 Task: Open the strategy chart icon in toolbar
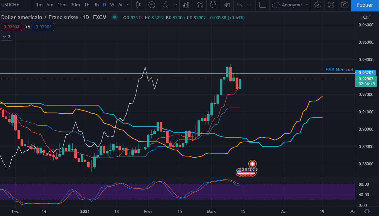(200, 5)
